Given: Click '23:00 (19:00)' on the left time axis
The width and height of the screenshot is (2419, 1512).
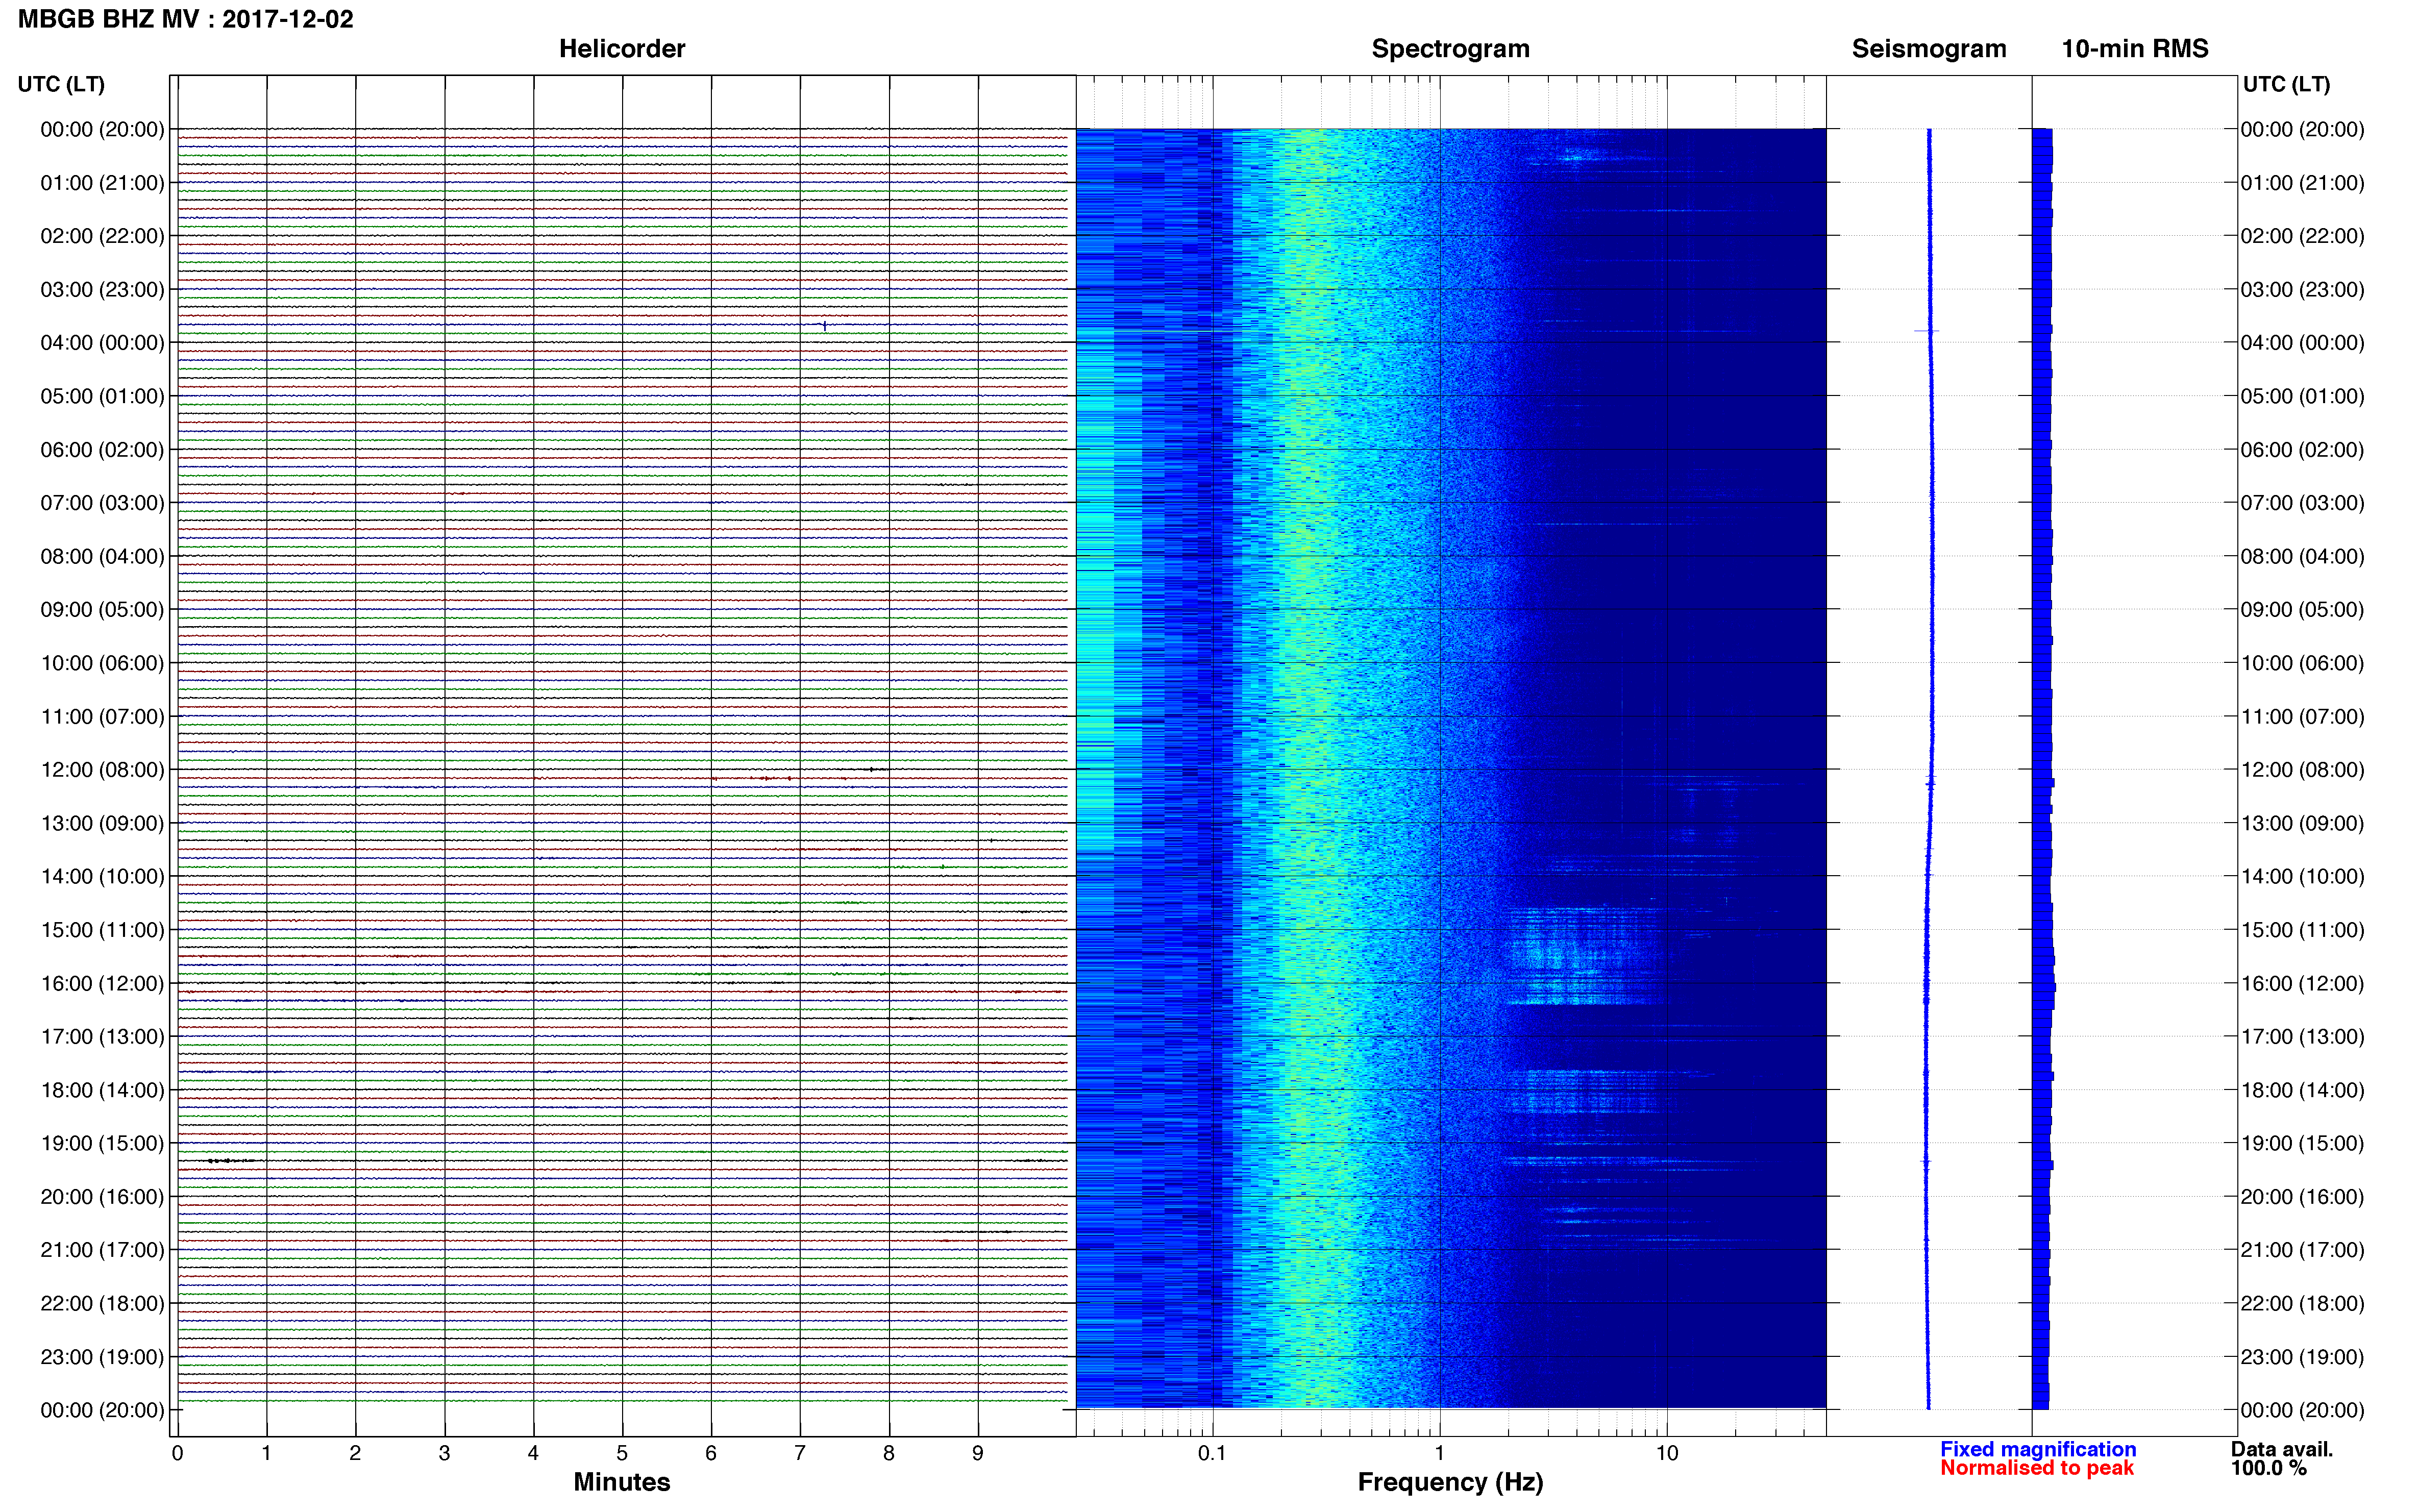Looking at the screenshot, I should click(102, 1357).
